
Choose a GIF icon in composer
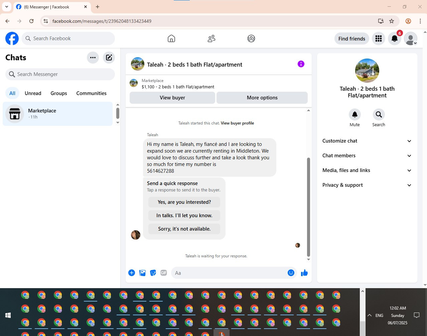point(164,273)
